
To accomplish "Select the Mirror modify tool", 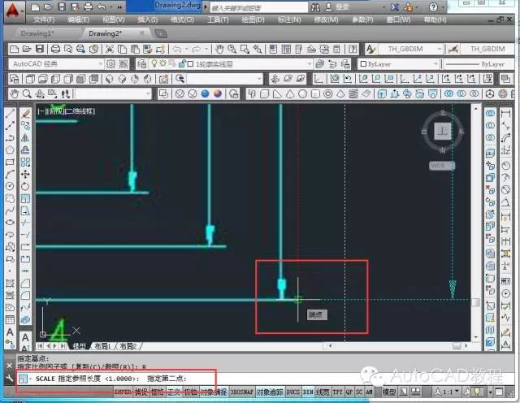I will click(25, 137).
